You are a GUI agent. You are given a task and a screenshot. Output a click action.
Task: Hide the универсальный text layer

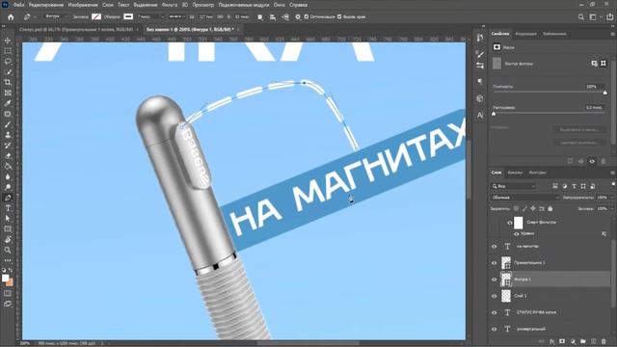tap(495, 329)
